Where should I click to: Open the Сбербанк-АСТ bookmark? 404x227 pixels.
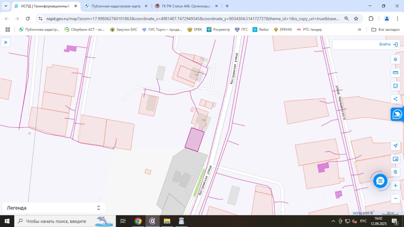pos(84,29)
